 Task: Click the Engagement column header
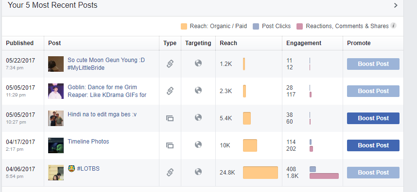click(304, 43)
